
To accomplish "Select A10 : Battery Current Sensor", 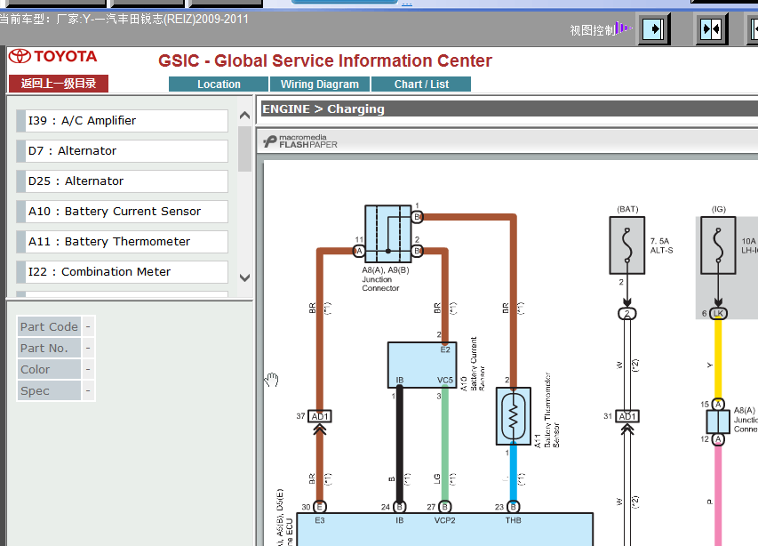I will 123,212.
